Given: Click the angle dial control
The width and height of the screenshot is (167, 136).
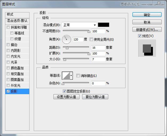Looking at the screenshot, I should (67, 39).
